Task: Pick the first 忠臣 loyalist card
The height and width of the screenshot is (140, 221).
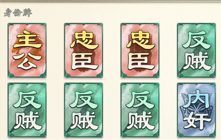Action: pos(83,50)
